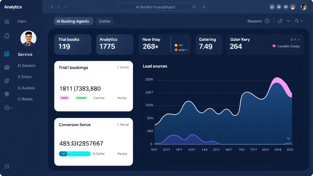Expand the sidebar circular icon dropdown arrow
This screenshot has width=313, height=176.
(x=11, y=108)
